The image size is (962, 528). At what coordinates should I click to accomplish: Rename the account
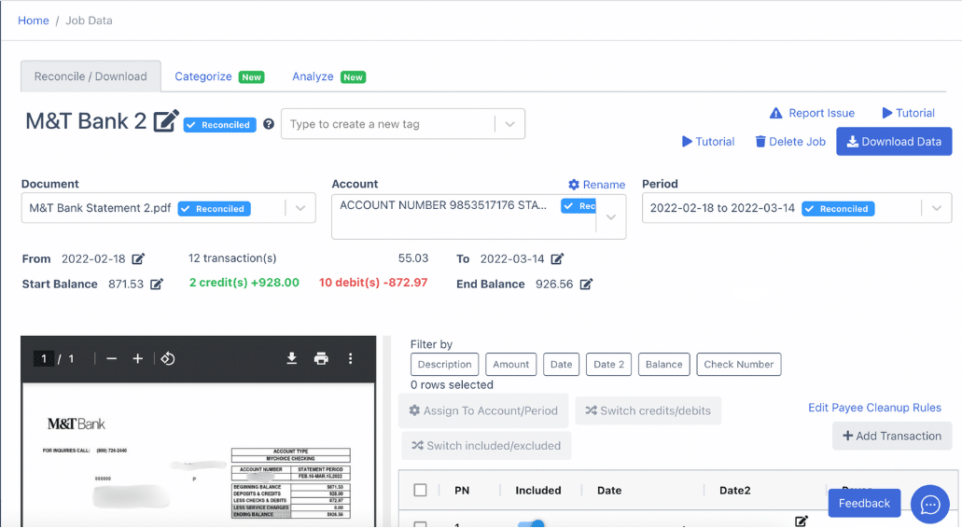[596, 185]
